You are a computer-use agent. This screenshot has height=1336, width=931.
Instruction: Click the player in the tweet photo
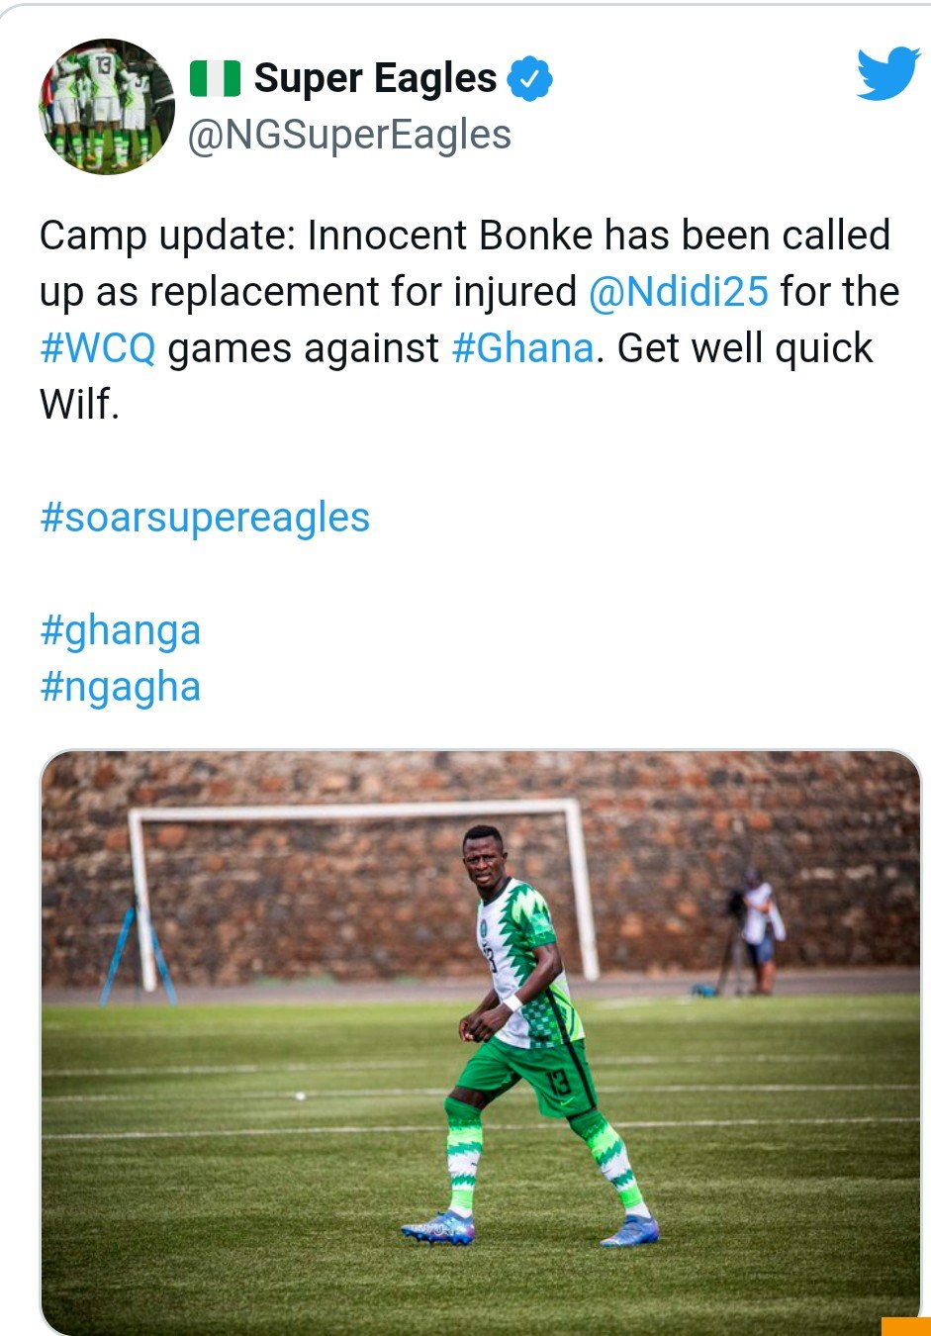(x=524, y=1029)
